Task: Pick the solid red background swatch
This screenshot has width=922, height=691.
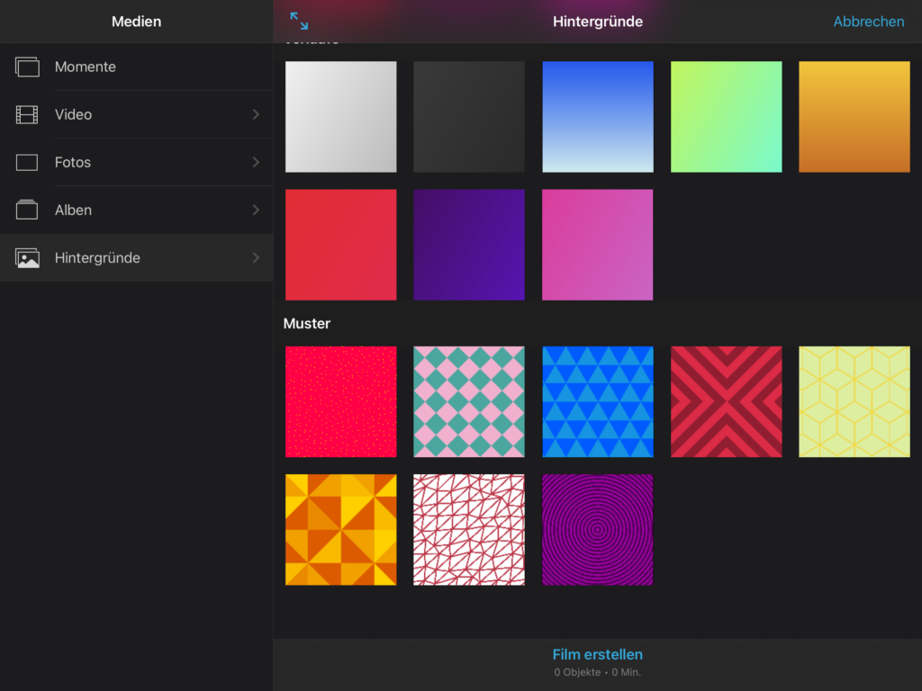Action: tap(341, 244)
